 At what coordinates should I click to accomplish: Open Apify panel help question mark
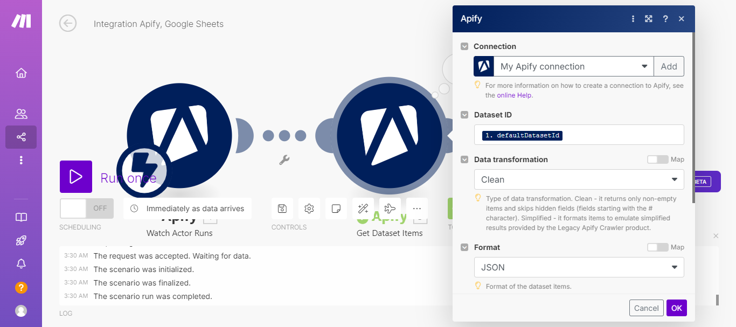click(x=665, y=19)
